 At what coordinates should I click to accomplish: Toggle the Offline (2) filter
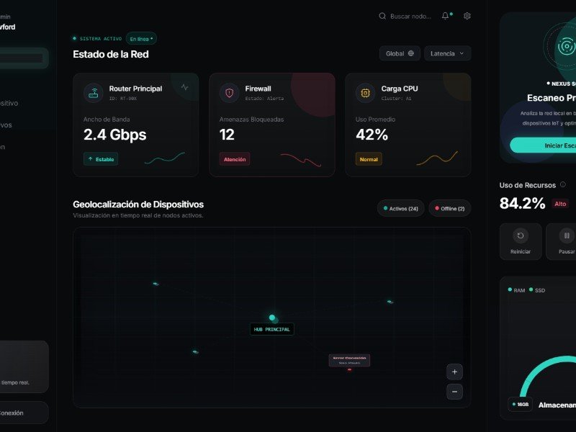[x=450, y=209]
